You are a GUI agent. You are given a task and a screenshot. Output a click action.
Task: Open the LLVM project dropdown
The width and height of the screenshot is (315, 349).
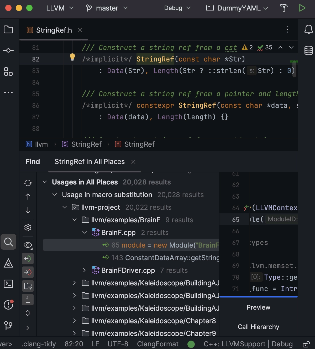[60, 8]
